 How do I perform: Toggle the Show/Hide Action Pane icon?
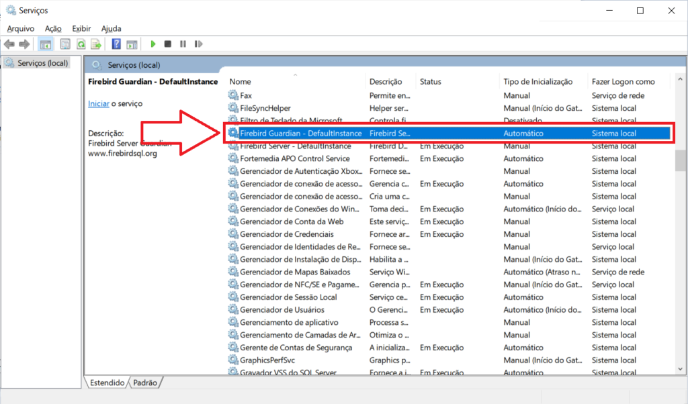click(132, 44)
